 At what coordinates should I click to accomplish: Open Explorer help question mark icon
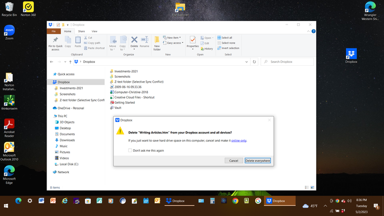tap(313, 31)
